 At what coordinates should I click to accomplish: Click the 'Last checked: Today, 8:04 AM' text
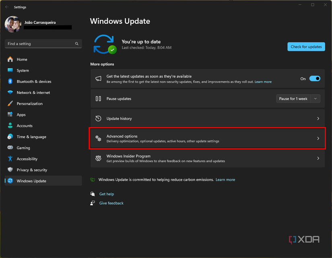(146, 47)
